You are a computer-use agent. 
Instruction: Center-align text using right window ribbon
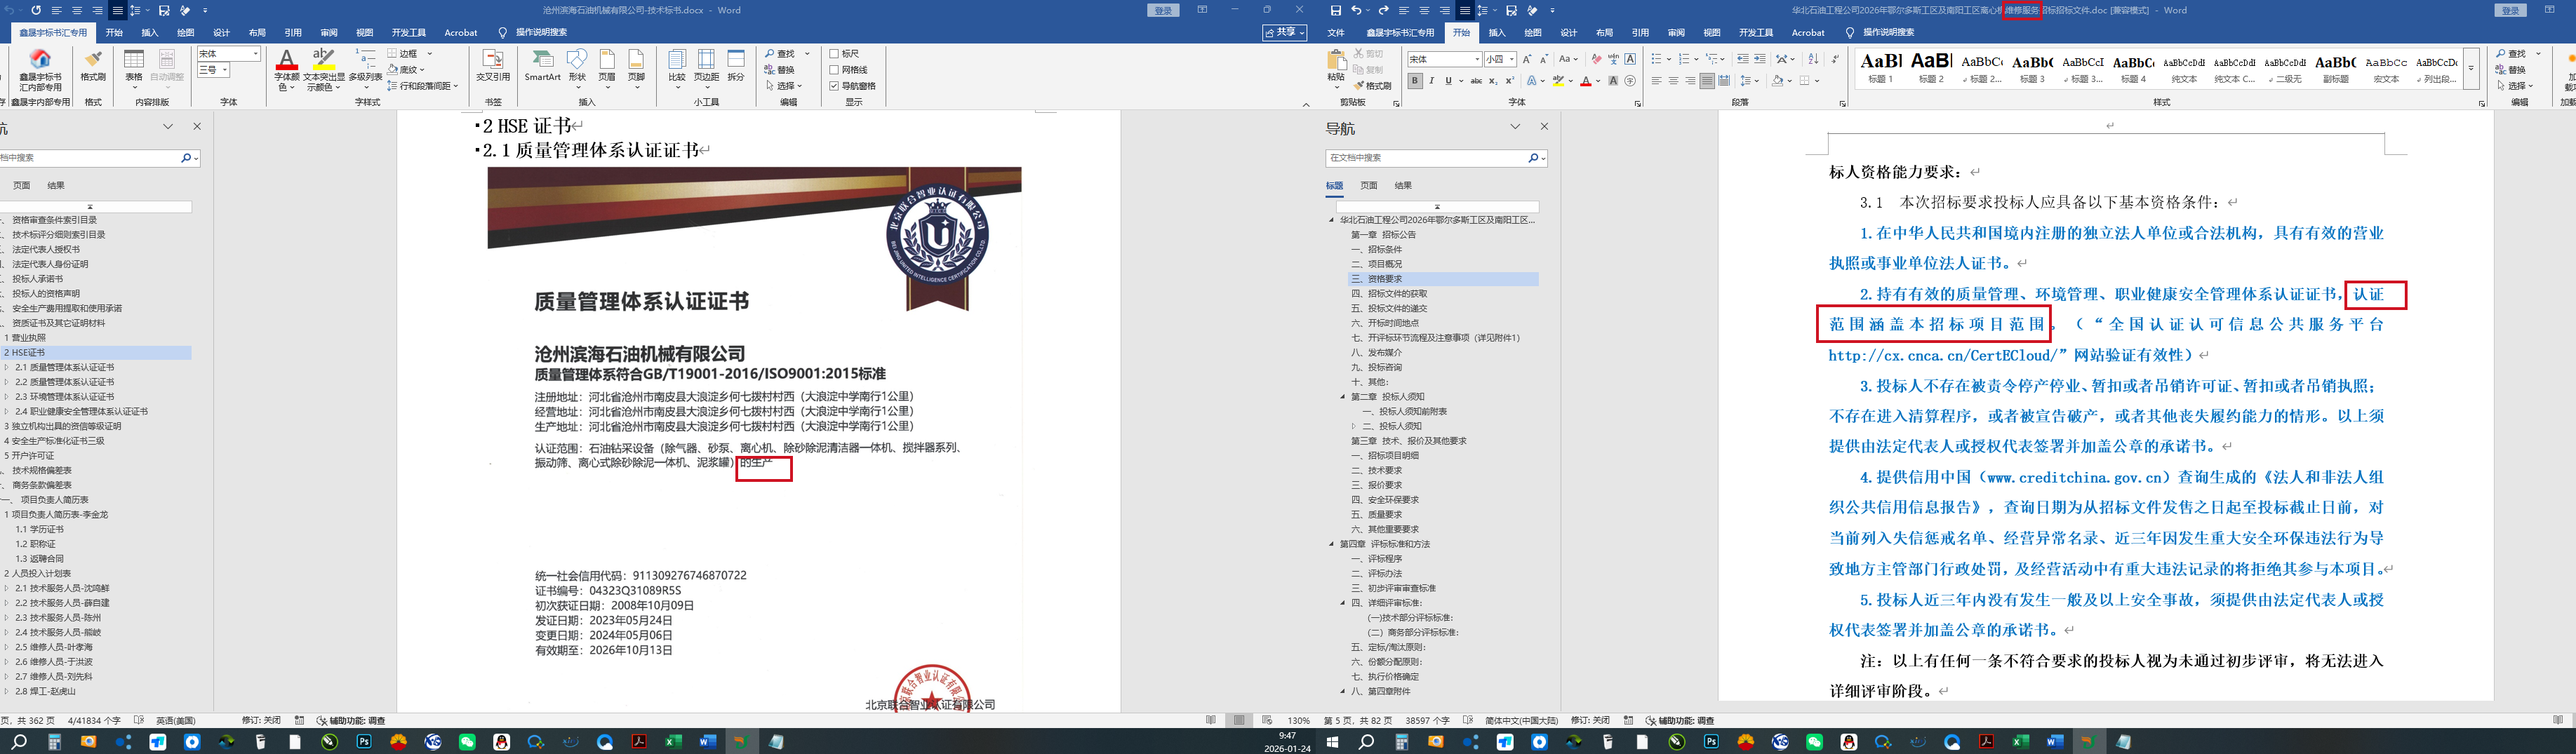coord(1673,81)
